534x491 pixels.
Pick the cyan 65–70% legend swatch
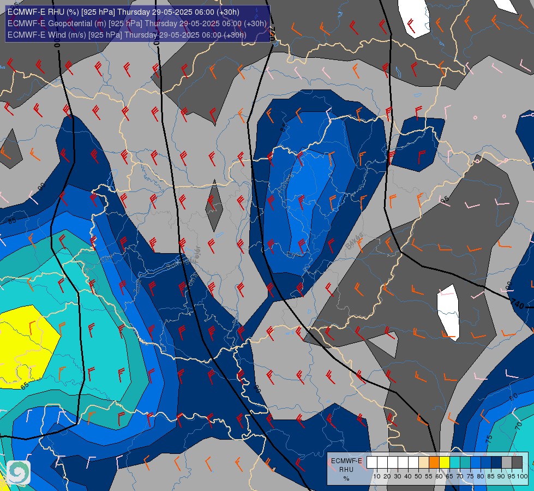(455, 463)
